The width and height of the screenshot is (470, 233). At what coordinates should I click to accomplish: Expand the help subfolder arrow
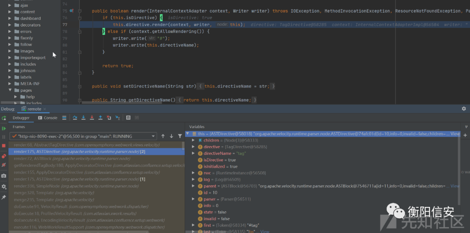(x=16, y=97)
